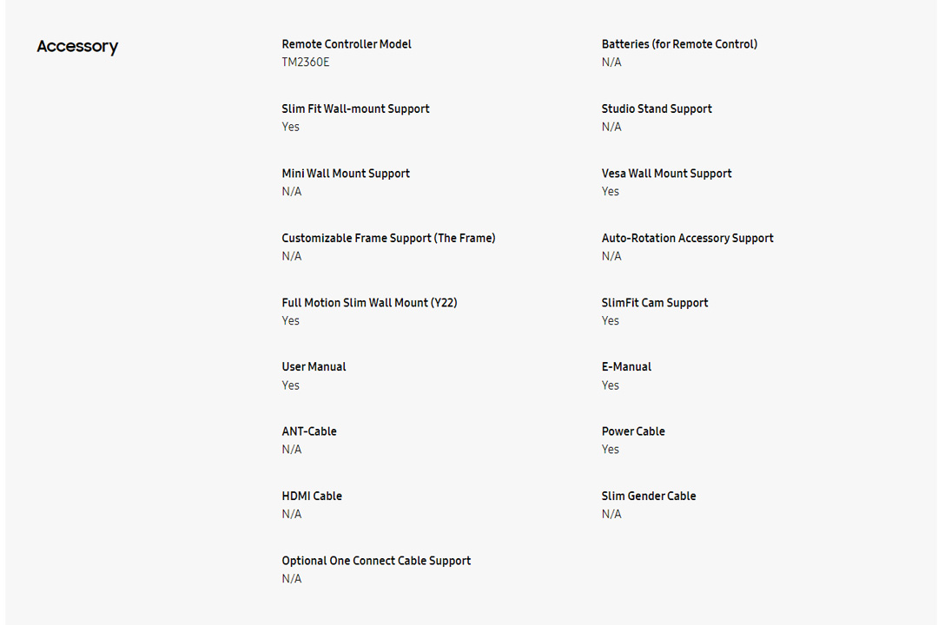The image size is (938, 625).
Task: Click the Accessory section heading
Action: (x=77, y=47)
